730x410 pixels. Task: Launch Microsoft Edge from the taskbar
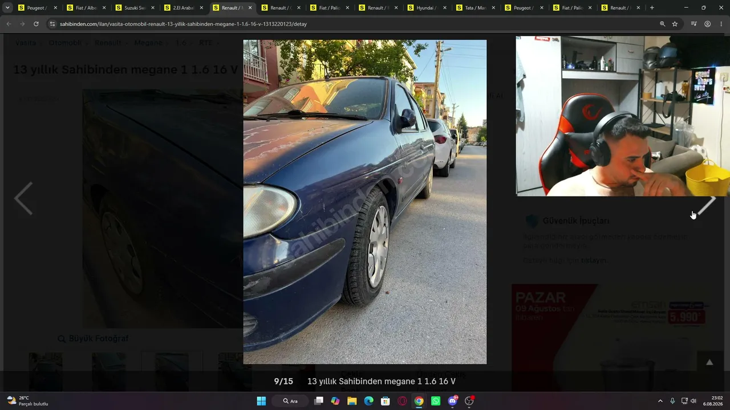[368, 401]
